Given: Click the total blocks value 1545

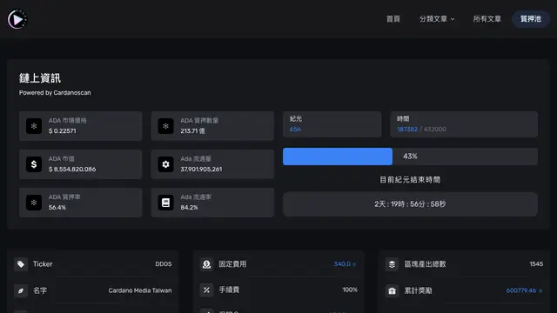Looking at the screenshot, I should [536, 264].
